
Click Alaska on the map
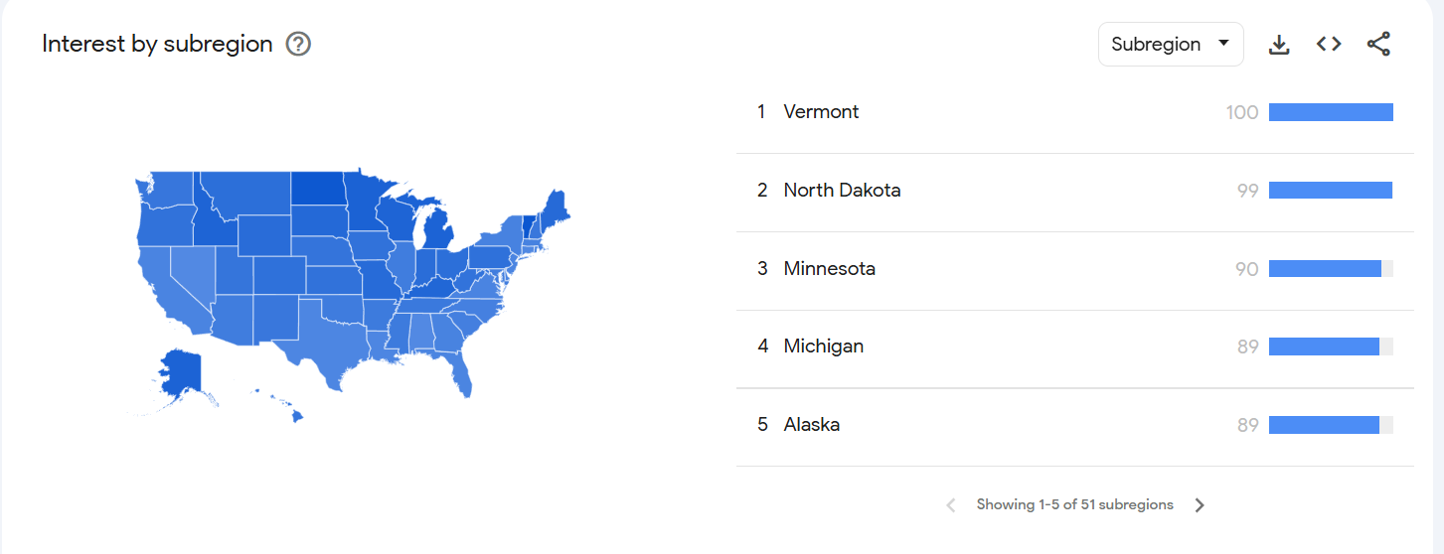179,372
